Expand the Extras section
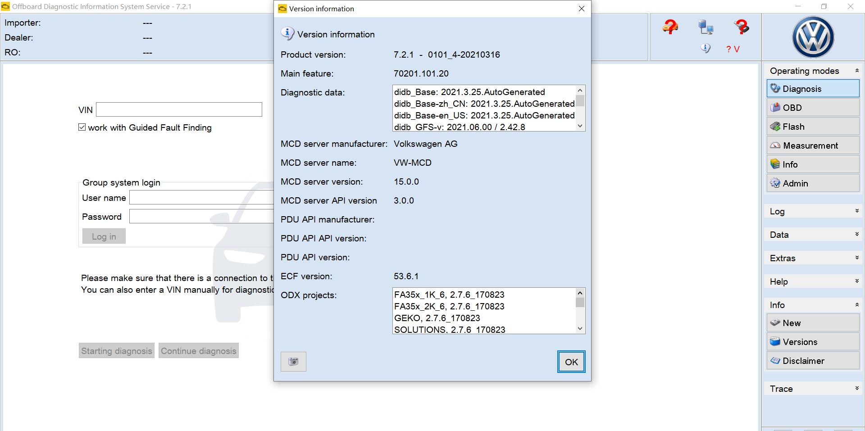 click(813, 258)
